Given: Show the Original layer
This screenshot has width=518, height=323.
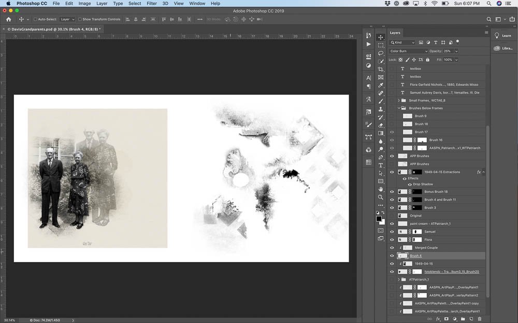Looking at the screenshot, I should (392, 216).
